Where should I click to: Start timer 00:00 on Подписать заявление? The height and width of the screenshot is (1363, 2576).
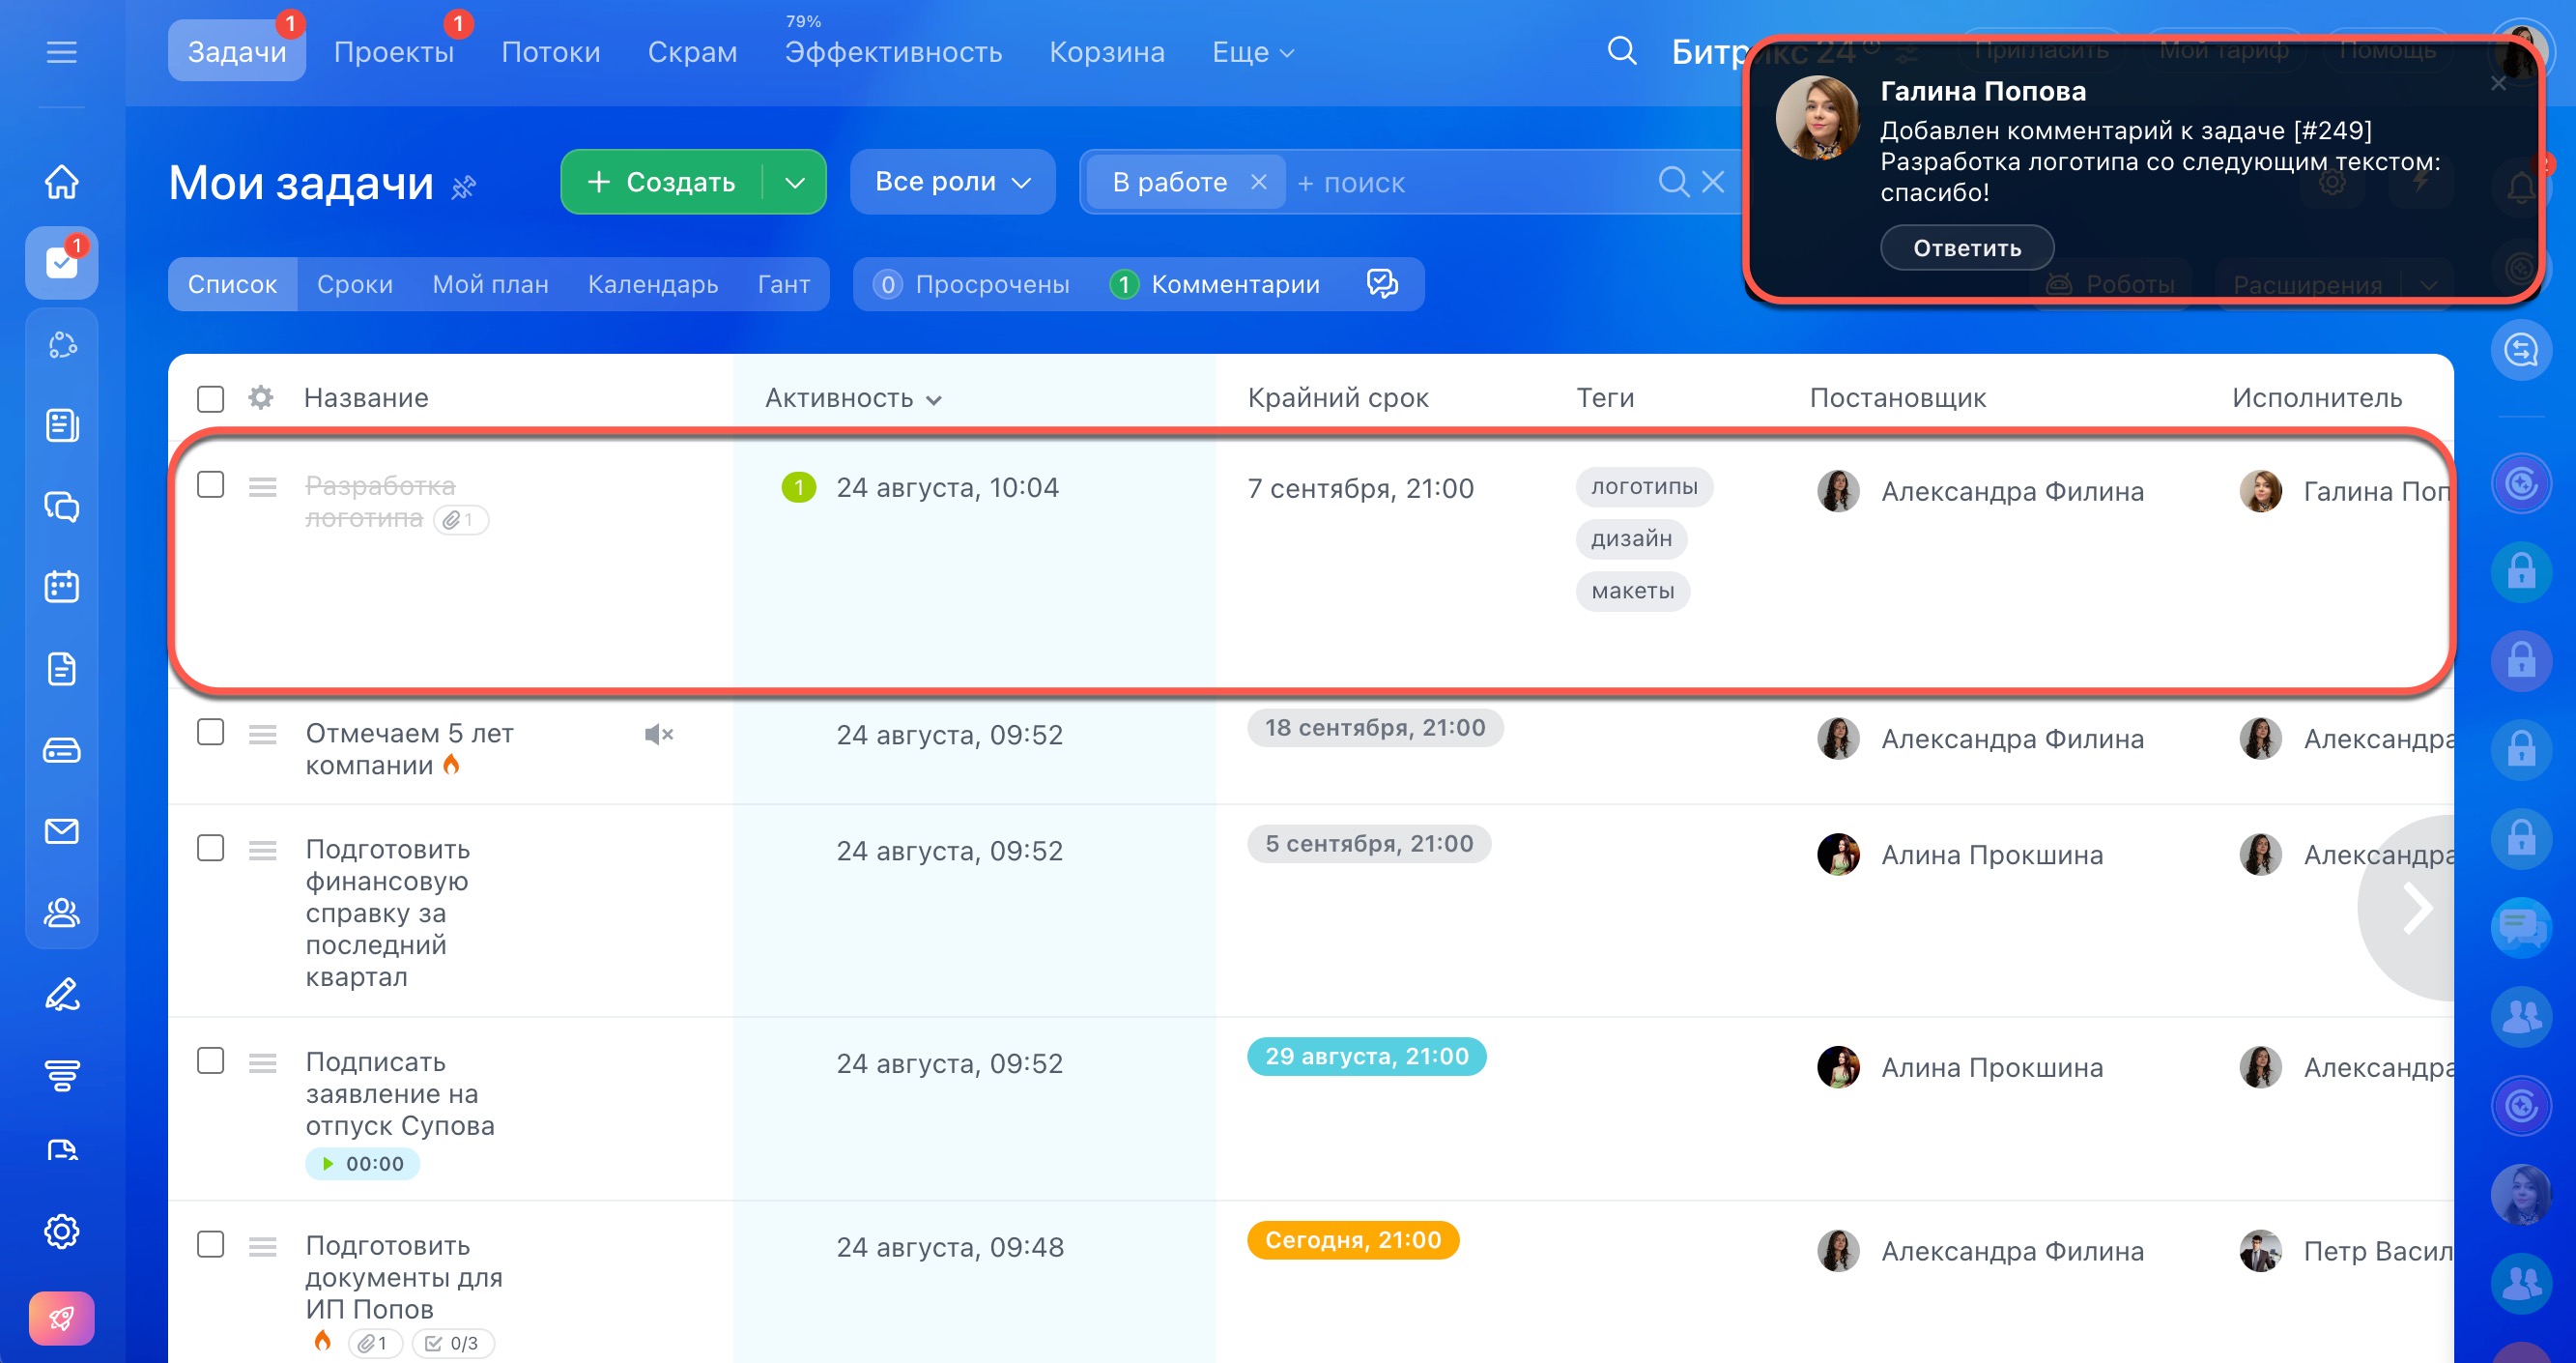click(362, 1164)
